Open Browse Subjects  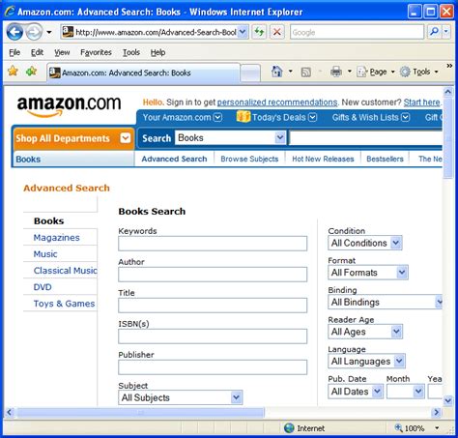[x=249, y=159]
